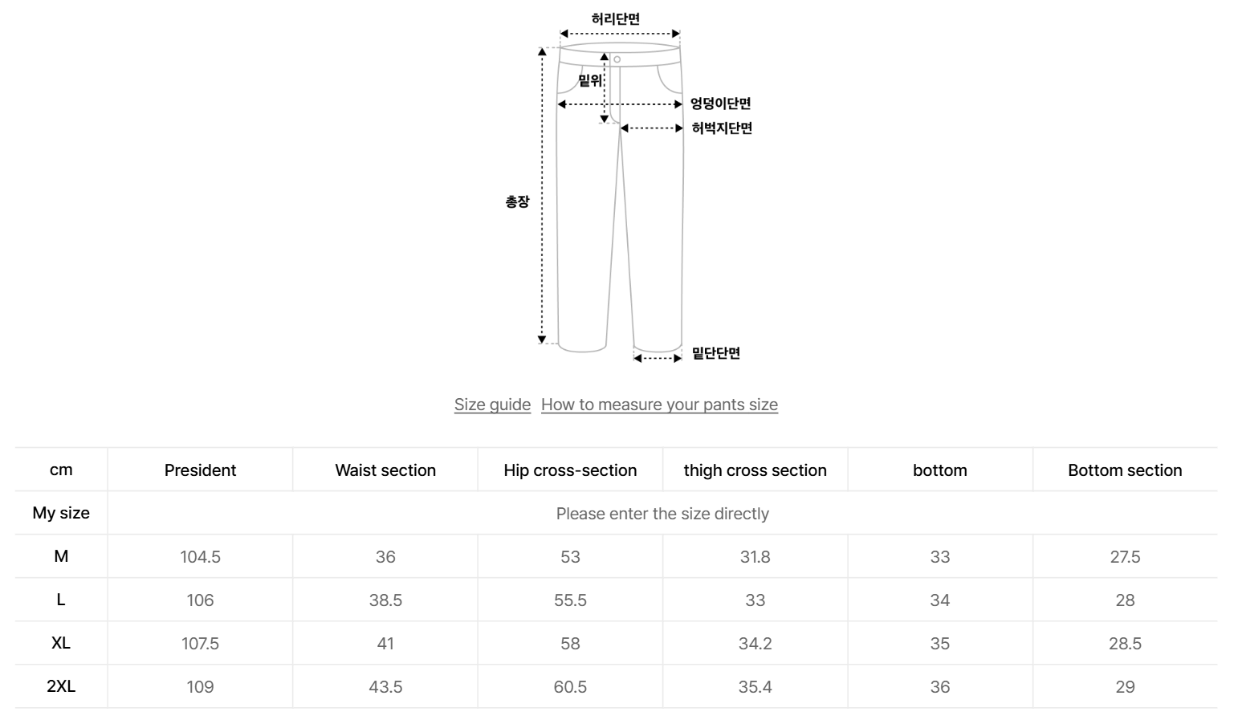Select the XL size row label
The width and height of the screenshot is (1234, 720).
[x=61, y=643]
